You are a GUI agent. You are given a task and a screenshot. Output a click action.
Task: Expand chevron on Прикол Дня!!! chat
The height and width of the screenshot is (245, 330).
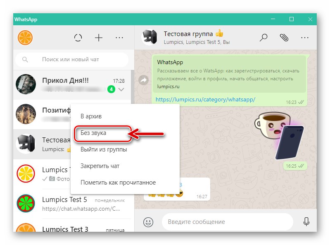coord(121,89)
